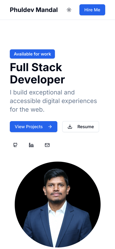The width and height of the screenshot is (115, 249).
Task: Click the tagline about accessible digital experiences
Action: coord(53,101)
